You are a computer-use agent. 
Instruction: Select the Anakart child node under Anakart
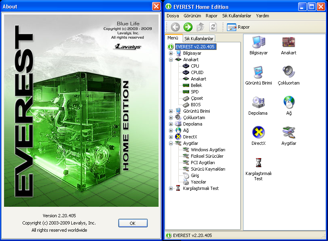(198, 79)
